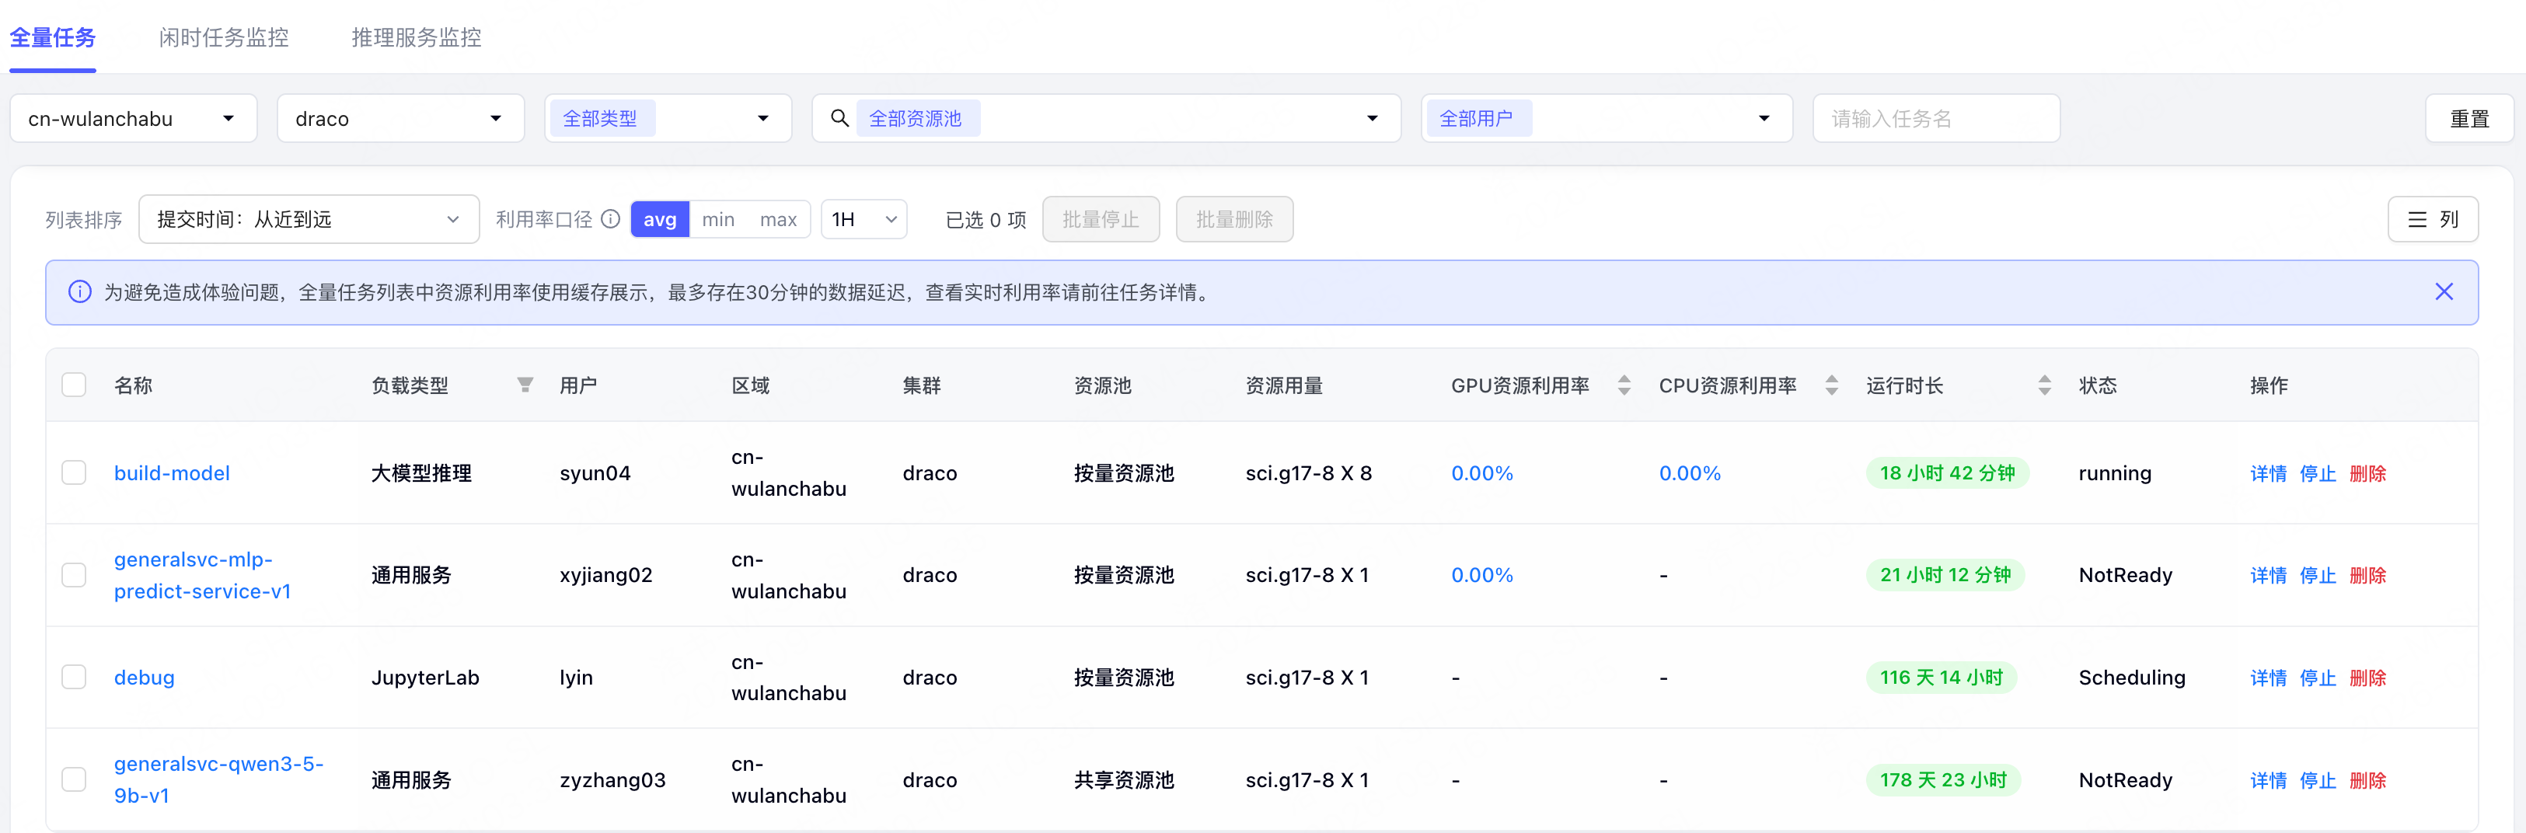This screenshot has width=2526, height=833.
Task: Click the info icon in the notice banner
Action: coord(79,292)
